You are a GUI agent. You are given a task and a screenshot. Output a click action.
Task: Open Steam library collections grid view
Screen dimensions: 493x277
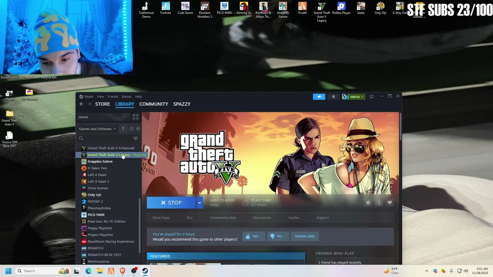click(136, 117)
